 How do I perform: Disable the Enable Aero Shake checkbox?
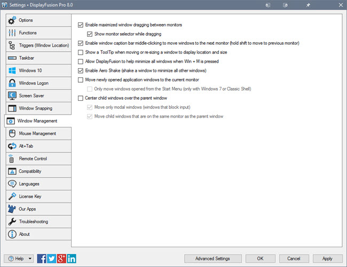[x=81, y=71]
